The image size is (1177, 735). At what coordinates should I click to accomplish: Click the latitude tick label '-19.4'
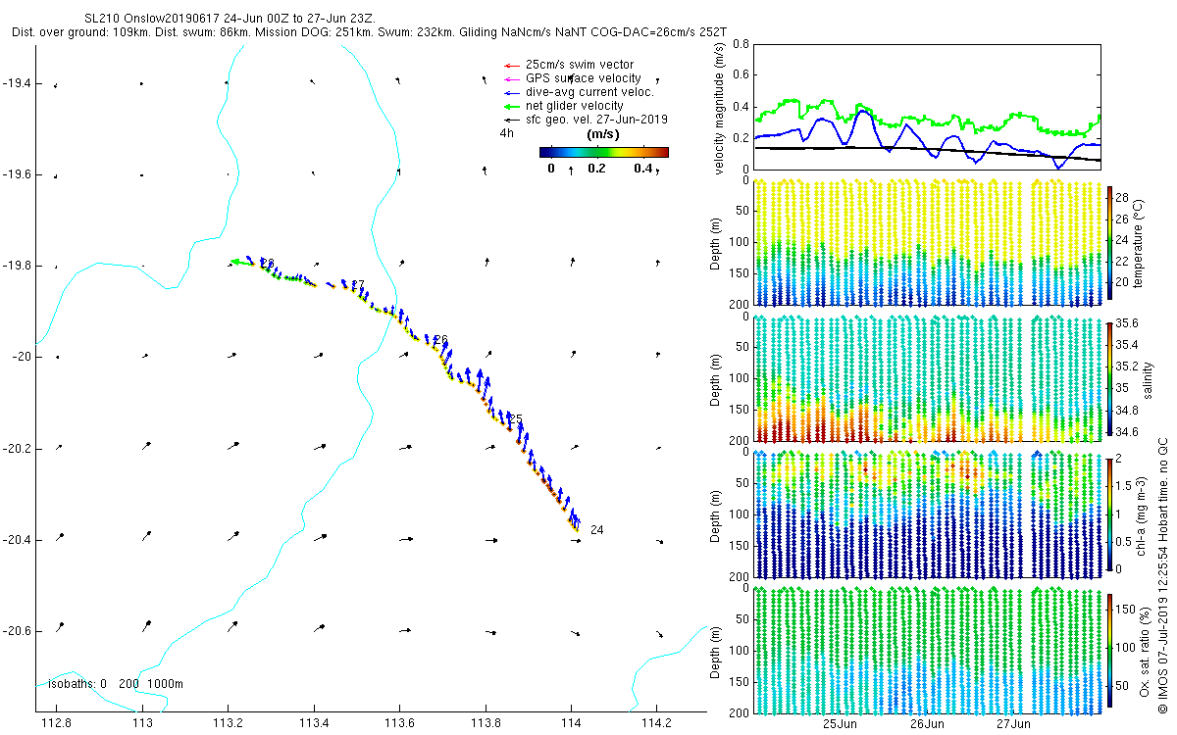[x=17, y=84]
